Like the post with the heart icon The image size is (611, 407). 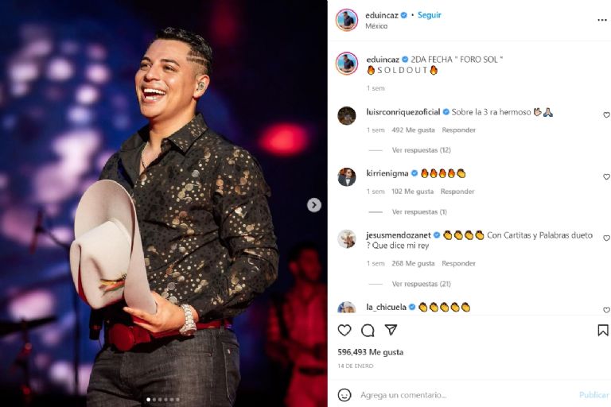(344, 330)
